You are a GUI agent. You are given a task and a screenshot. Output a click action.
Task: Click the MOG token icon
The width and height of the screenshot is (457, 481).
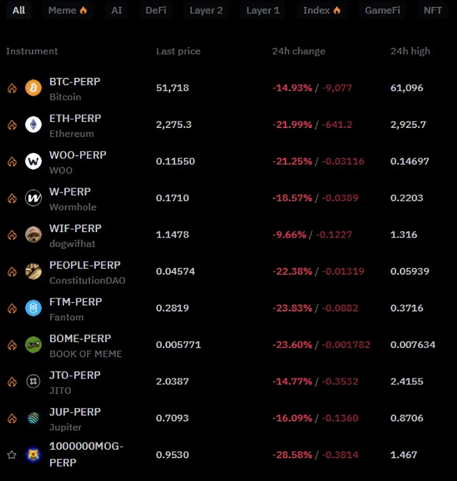(x=33, y=455)
